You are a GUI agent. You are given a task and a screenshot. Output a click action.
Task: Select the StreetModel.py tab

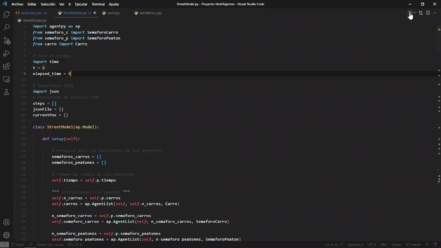click(74, 13)
